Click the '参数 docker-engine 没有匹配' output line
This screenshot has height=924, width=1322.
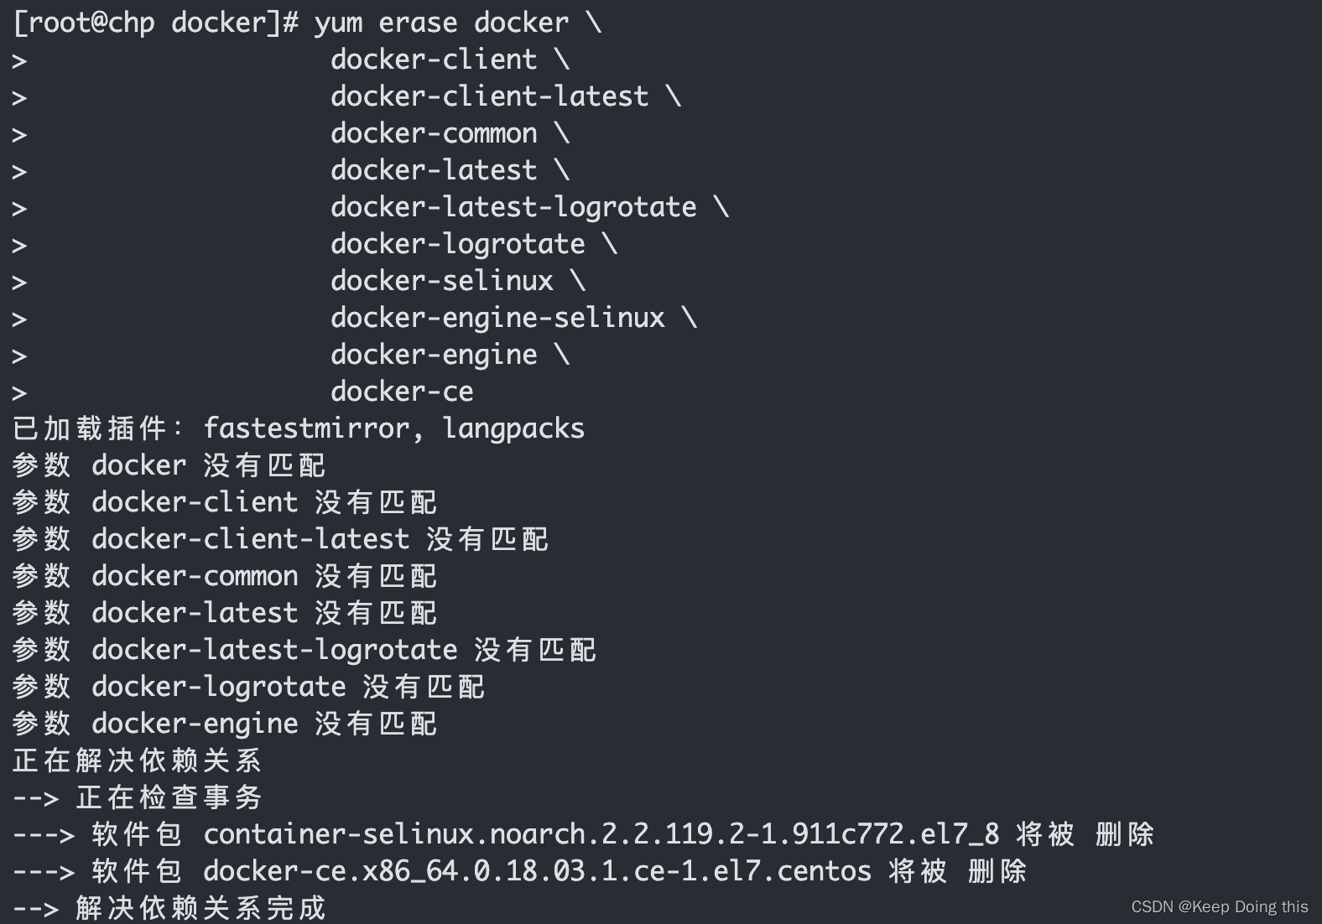pos(224,724)
